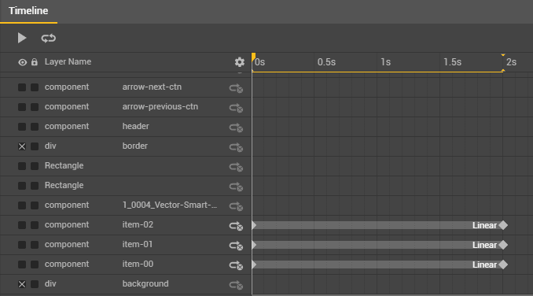Toggle visibility of 1_0004_Vector-Smart layer

point(22,205)
